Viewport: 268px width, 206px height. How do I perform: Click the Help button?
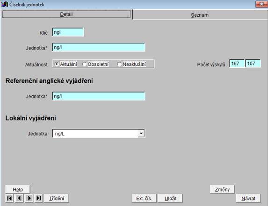point(18,189)
